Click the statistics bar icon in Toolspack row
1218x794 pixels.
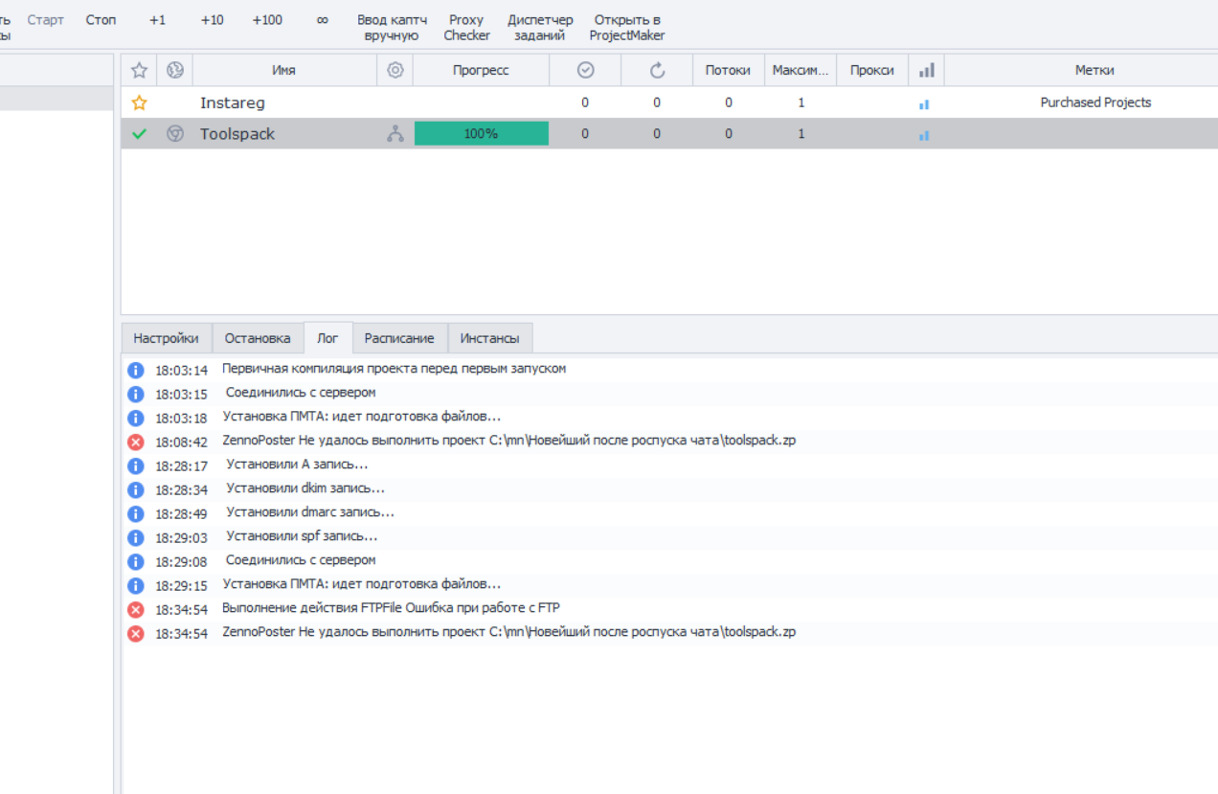[x=924, y=135]
